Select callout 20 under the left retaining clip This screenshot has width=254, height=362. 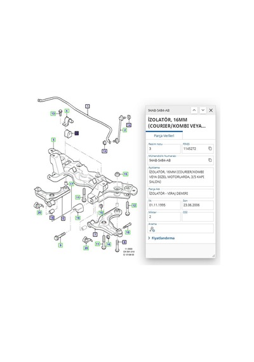click(39, 212)
